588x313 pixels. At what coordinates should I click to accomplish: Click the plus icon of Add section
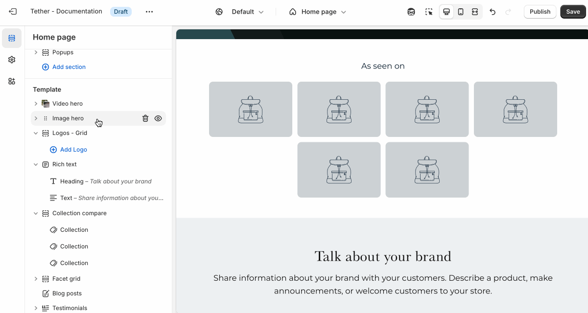[x=46, y=67]
